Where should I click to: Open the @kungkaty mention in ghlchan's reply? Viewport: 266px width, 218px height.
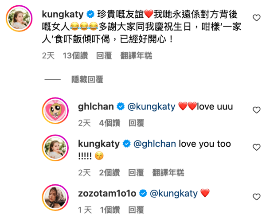tap(151, 107)
